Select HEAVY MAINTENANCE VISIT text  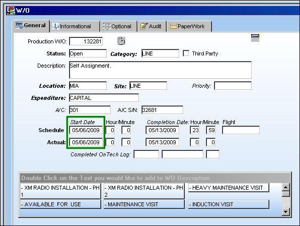229,188
